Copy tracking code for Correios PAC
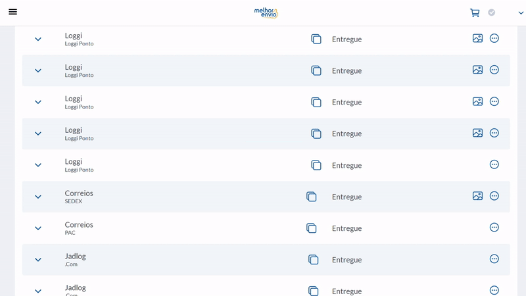This screenshot has width=526, height=296. coord(311,228)
